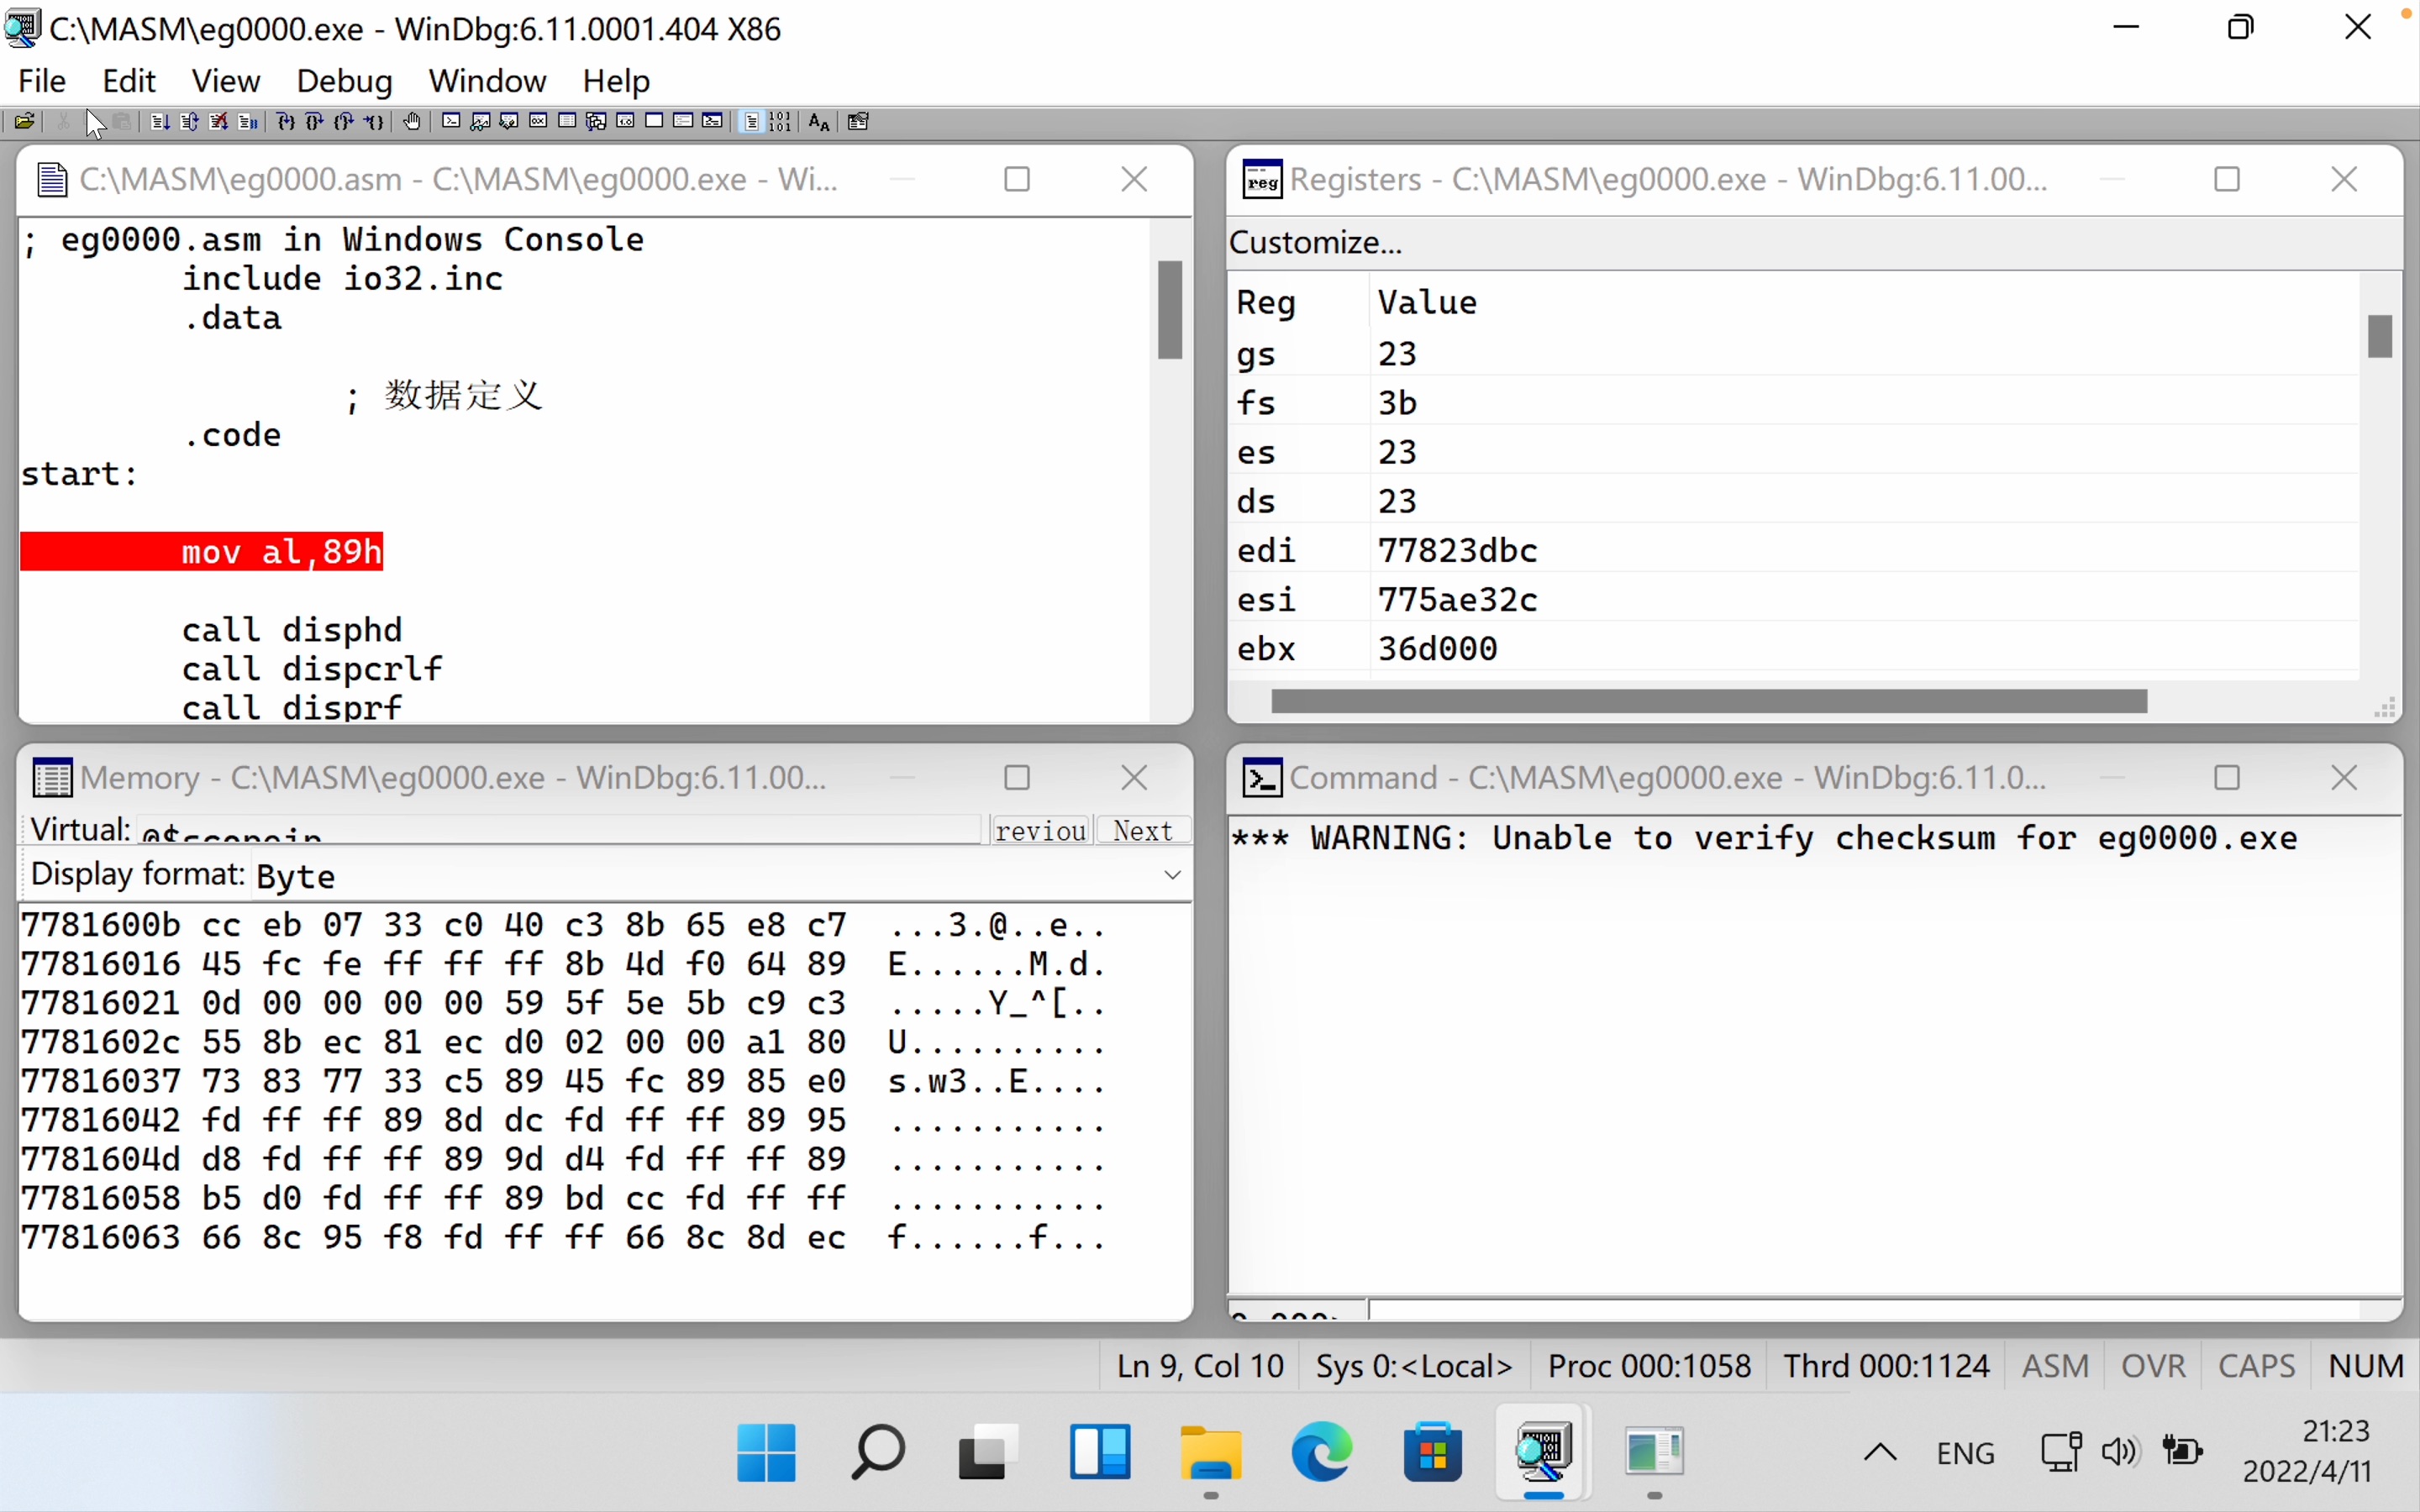Click the 'call disphd' source line
This screenshot has width=2420, height=1512.
pyautogui.click(x=292, y=630)
